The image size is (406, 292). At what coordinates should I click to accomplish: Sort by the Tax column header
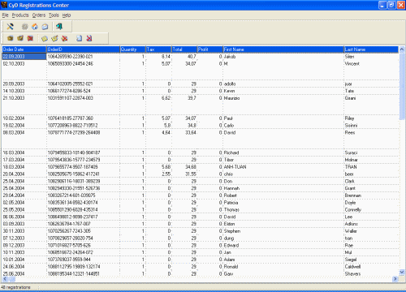click(158, 49)
